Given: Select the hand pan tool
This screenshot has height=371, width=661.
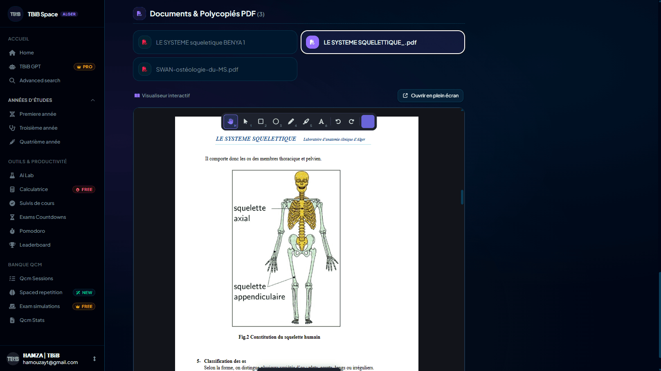Looking at the screenshot, I should pos(231,121).
